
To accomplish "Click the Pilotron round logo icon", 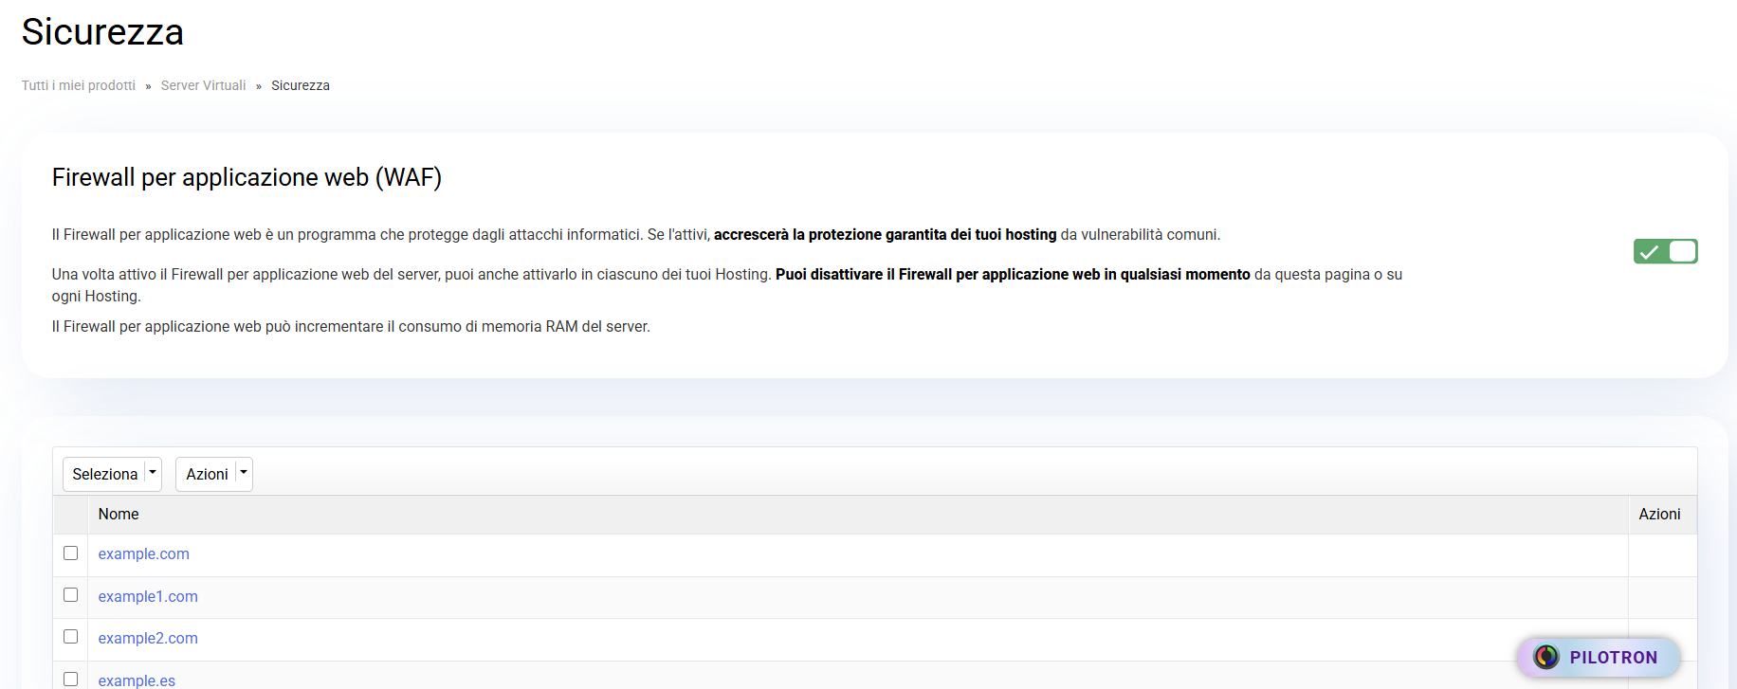I will click(x=1545, y=657).
